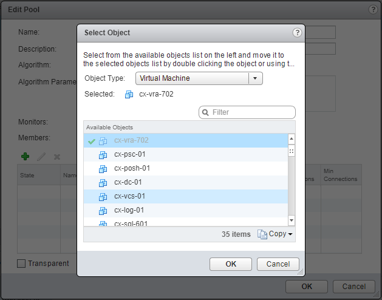The height and width of the screenshot is (300, 382).
Task: Expand the Copy dropdown menu
Action: (276, 234)
